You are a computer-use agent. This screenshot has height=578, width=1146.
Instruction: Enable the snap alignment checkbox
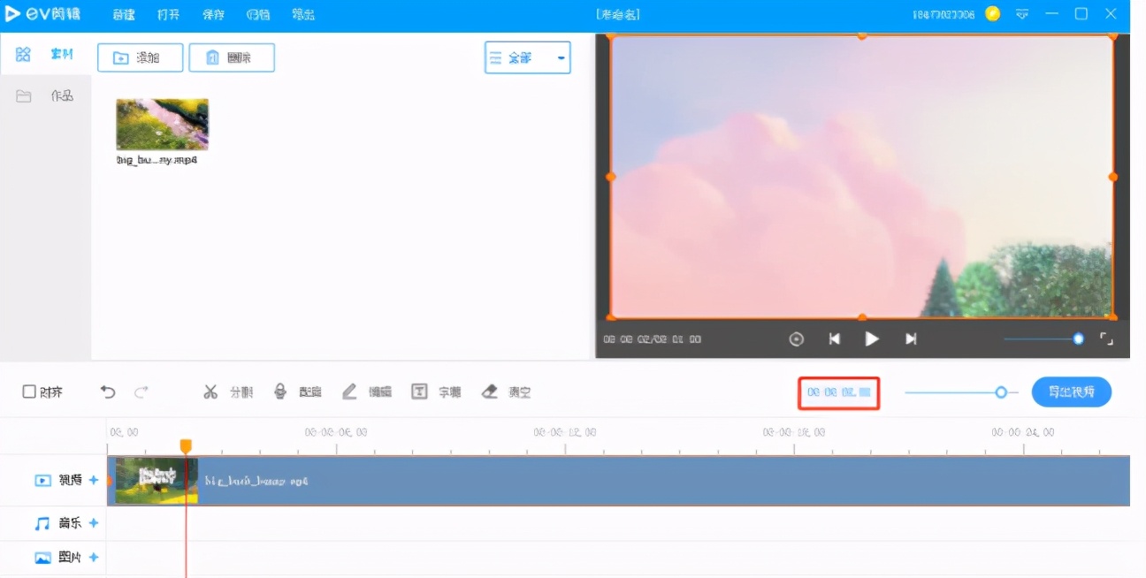coord(30,392)
